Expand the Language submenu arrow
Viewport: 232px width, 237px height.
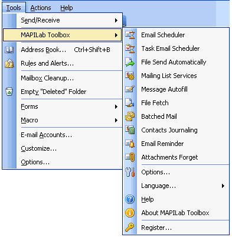pyautogui.click(x=223, y=186)
